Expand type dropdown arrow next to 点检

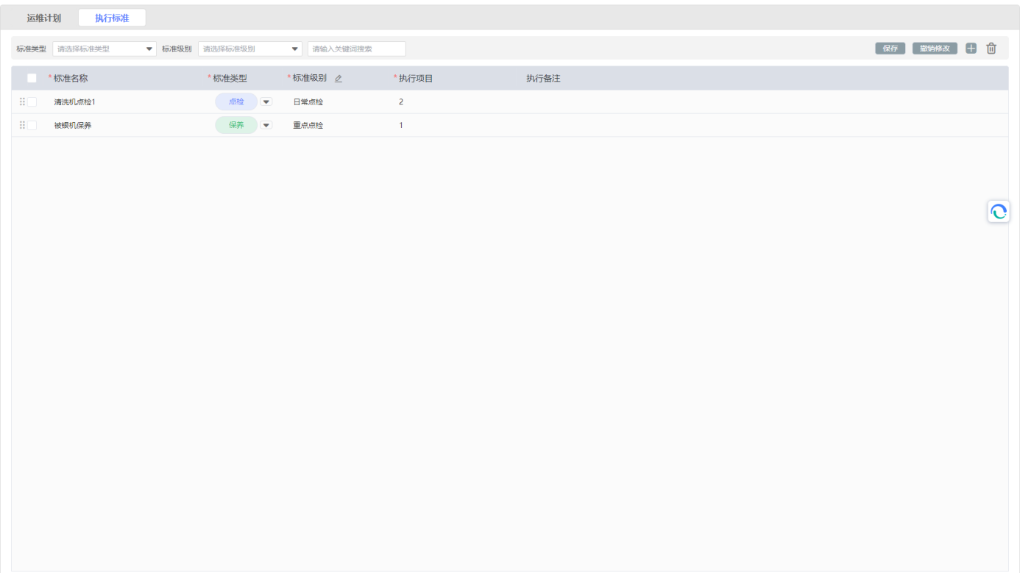click(266, 102)
